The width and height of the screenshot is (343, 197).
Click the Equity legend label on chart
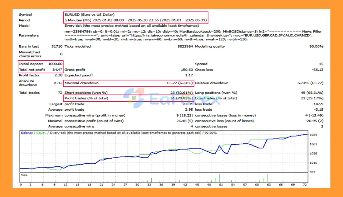point(41,133)
